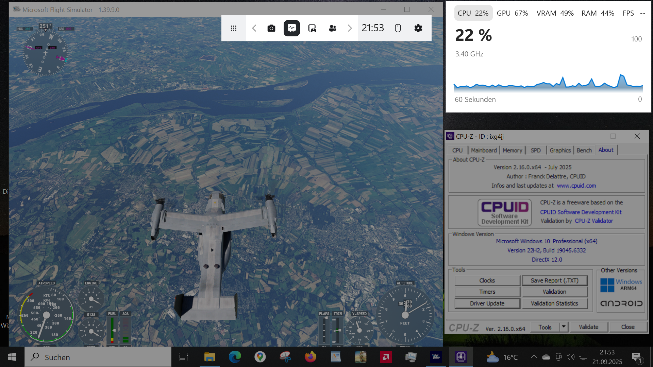Viewport: 653px width, 367px height.
Task: Click the Validate button in CPU-Z
Action: coord(589,327)
